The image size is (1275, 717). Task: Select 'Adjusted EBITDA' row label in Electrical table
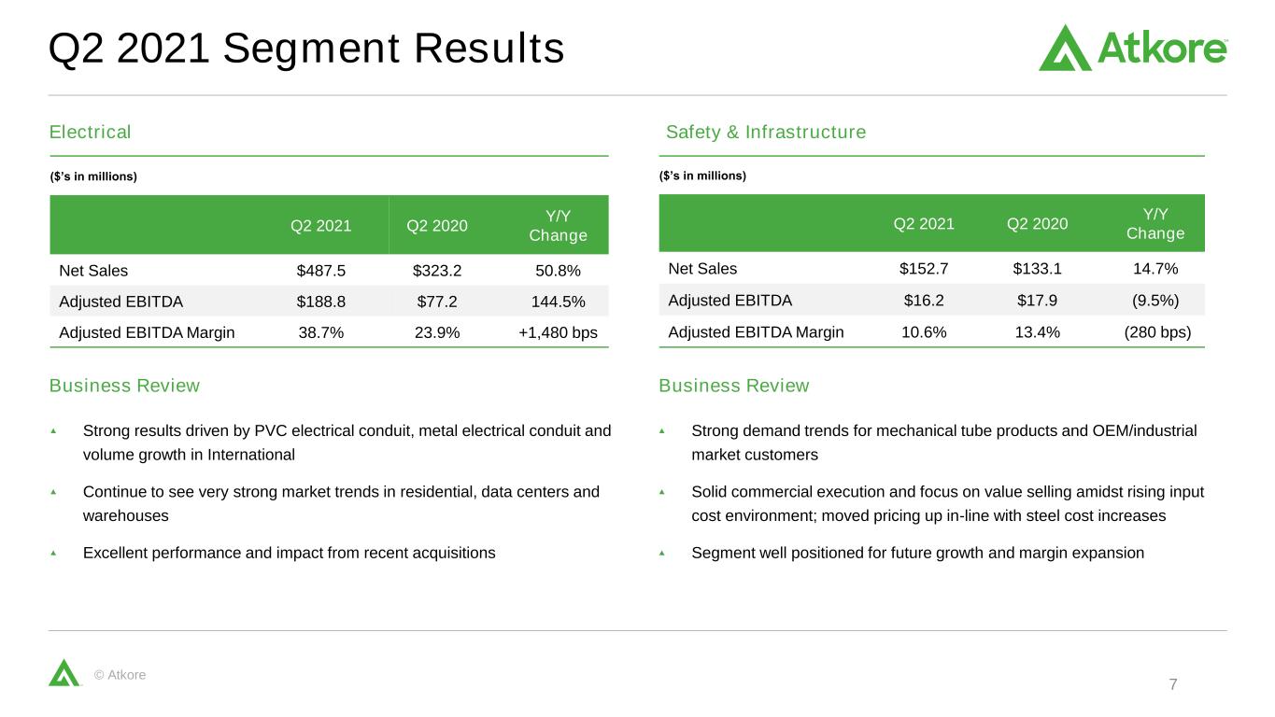click(x=120, y=302)
